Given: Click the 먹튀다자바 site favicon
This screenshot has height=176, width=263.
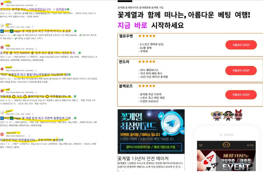Looking at the screenshot, I should [3, 134].
